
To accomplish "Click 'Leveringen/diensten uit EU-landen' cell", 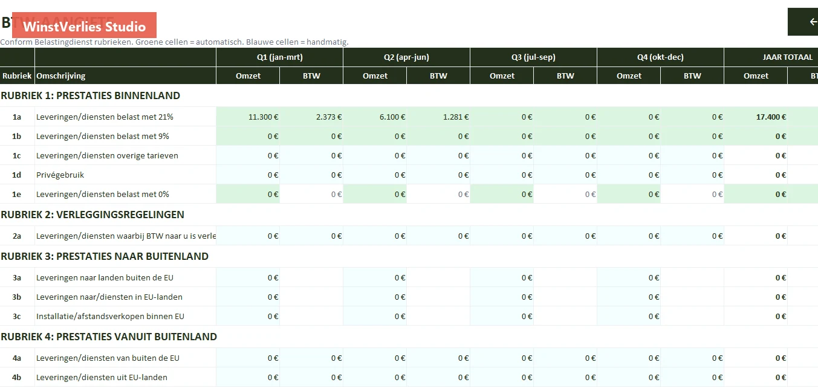I will pos(125,377).
